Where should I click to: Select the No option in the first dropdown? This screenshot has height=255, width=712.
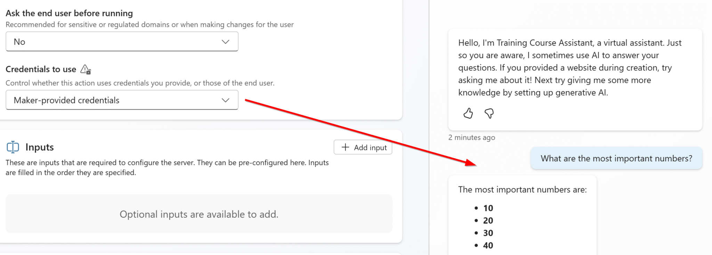pos(20,41)
